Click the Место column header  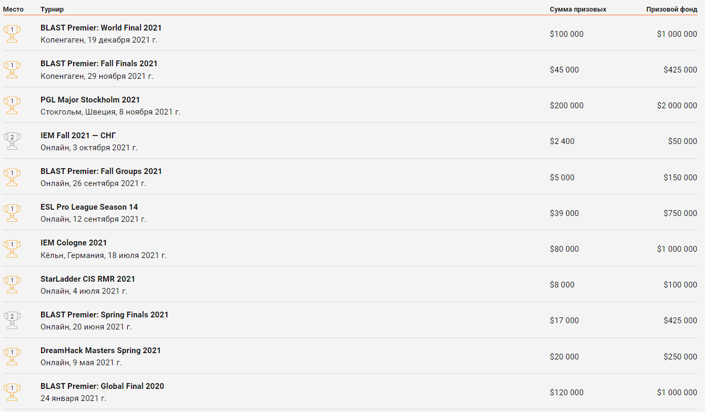[14, 9]
